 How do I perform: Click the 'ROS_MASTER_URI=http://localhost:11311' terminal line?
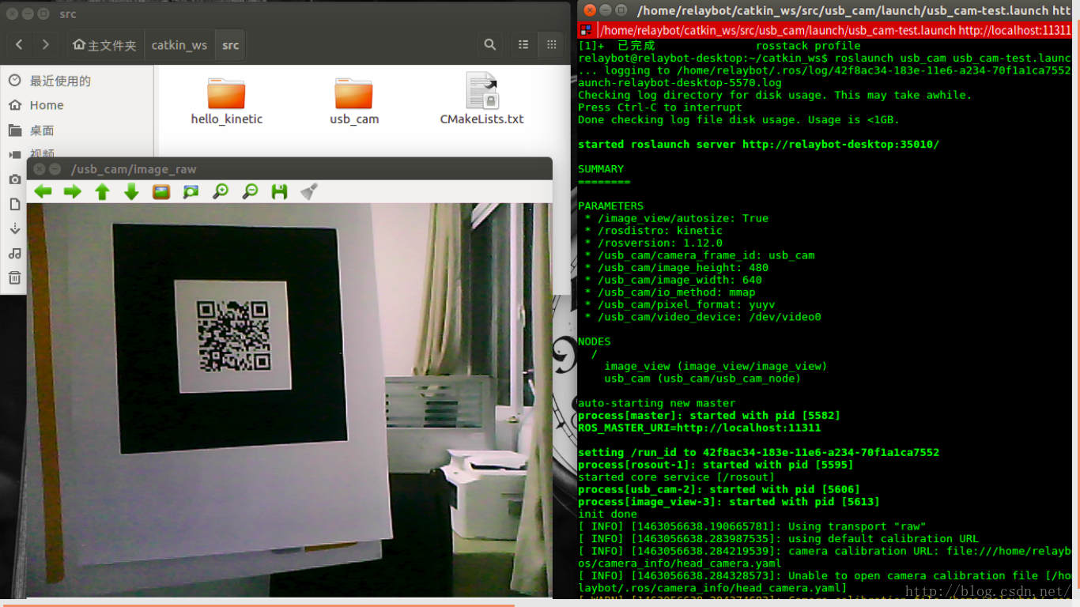point(699,428)
